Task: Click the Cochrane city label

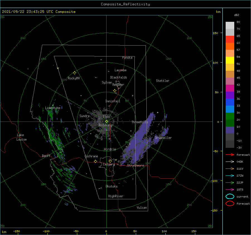Action: coord(91,156)
